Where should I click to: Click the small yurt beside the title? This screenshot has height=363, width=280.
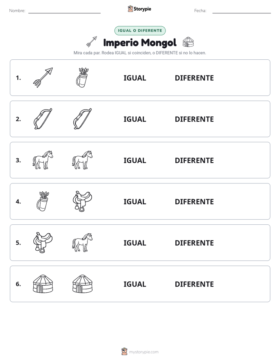(x=188, y=42)
